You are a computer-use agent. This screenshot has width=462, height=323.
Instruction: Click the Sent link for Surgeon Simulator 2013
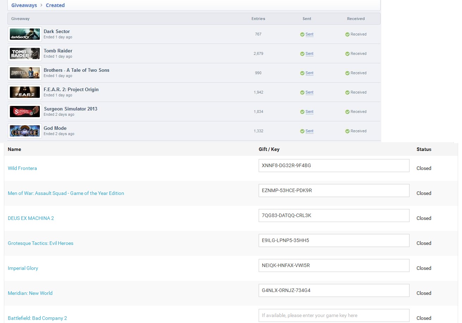pos(309,112)
